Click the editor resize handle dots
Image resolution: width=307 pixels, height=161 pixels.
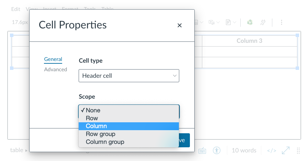pos(298,151)
